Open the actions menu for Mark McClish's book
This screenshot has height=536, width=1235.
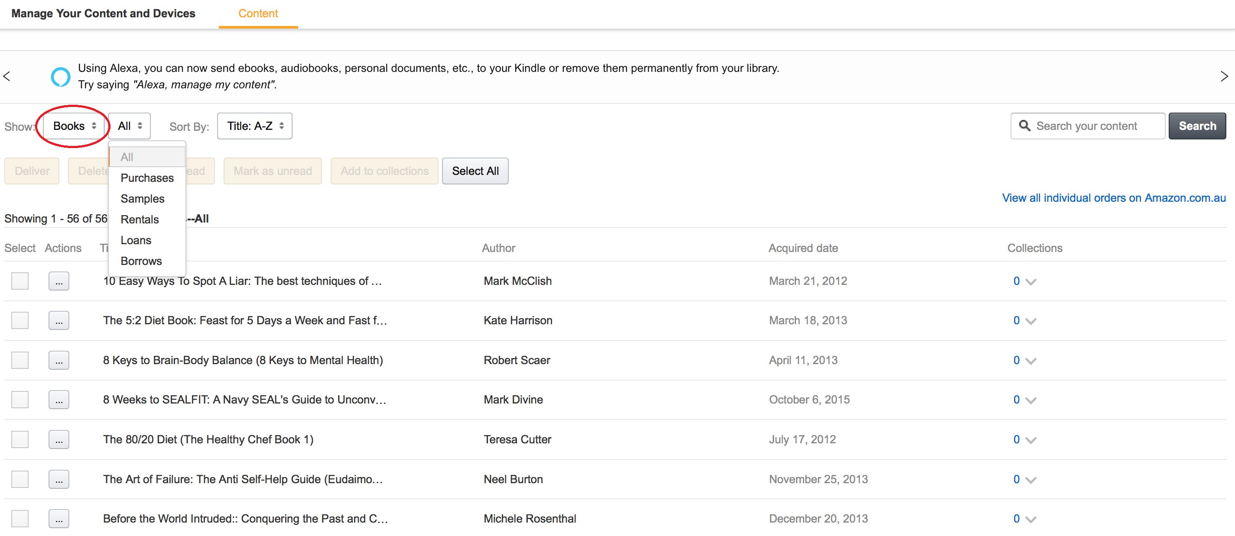[58, 281]
